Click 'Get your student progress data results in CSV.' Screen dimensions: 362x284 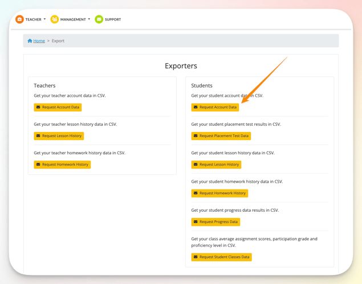point(235,210)
